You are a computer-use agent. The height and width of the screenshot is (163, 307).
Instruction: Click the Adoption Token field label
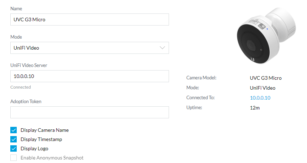tap(26, 101)
